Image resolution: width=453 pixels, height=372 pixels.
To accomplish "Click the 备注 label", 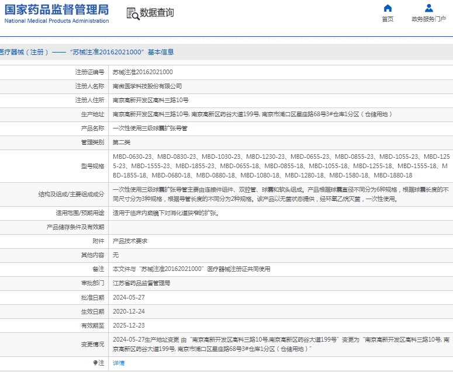I will 98,269.
